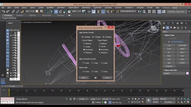Switch to the Freeform ribbon tab
This screenshot has width=191, height=107.
click(x=20, y=15)
